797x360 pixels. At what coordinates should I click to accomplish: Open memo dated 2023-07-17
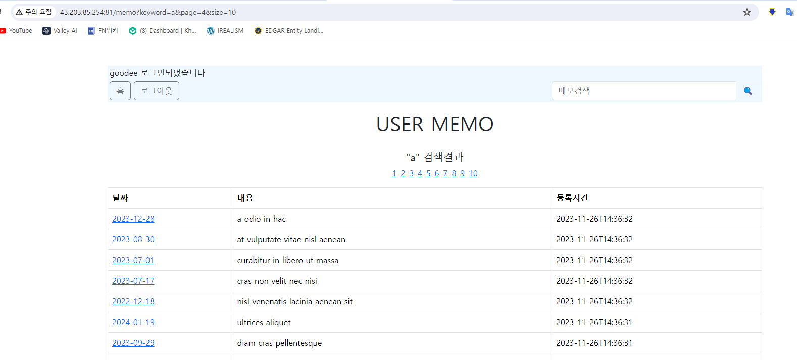point(133,281)
